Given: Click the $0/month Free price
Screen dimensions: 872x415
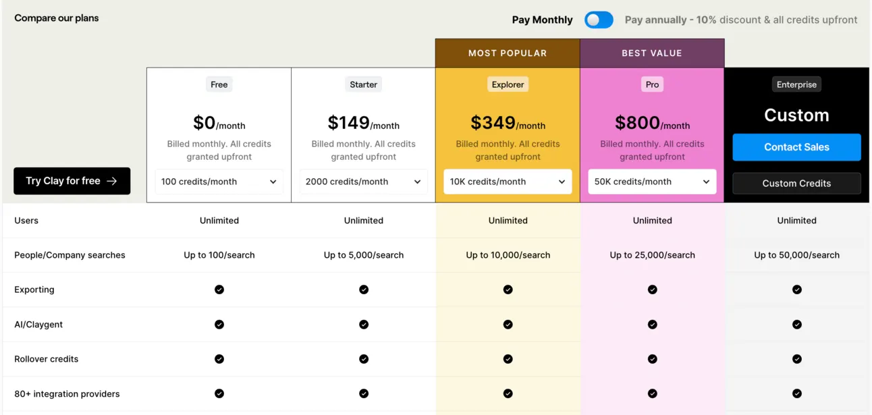Looking at the screenshot, I should (x=219, y=123).
